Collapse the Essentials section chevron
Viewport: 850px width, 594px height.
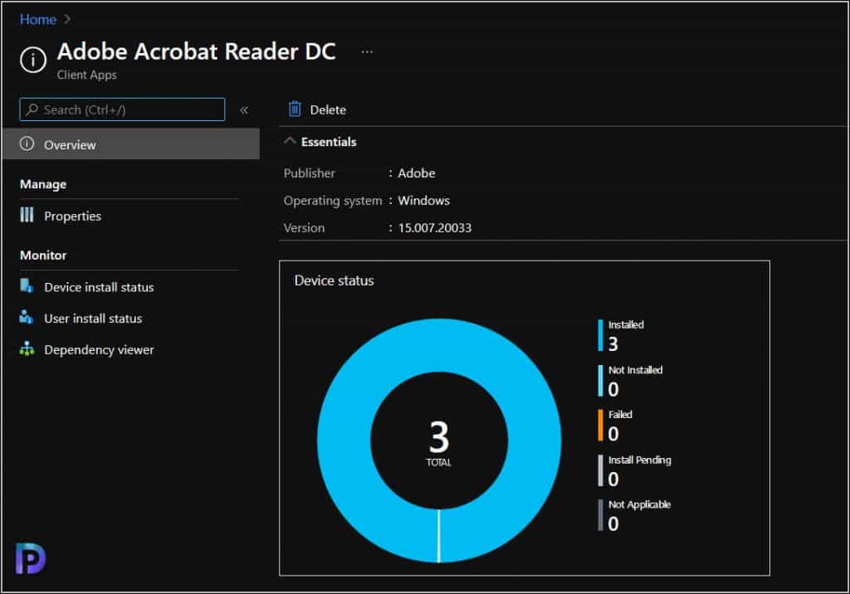[x=290, y=141]
